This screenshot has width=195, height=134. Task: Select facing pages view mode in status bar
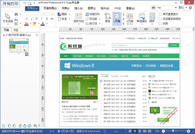tap(145, 131)
